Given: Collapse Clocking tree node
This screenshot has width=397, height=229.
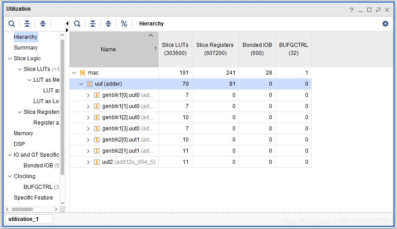Looking at the screenshot, I should pyautogui.click(x=10, y=176).
